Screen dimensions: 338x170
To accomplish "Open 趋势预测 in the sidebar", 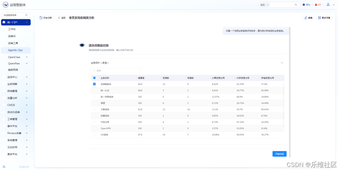I will coord(13,70).
